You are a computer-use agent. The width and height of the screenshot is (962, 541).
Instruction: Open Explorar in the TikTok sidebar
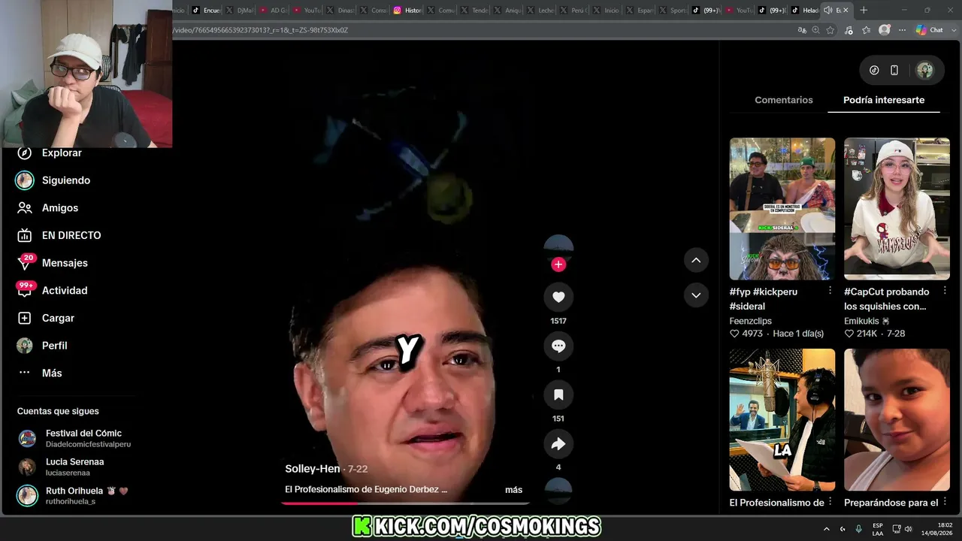50,153
